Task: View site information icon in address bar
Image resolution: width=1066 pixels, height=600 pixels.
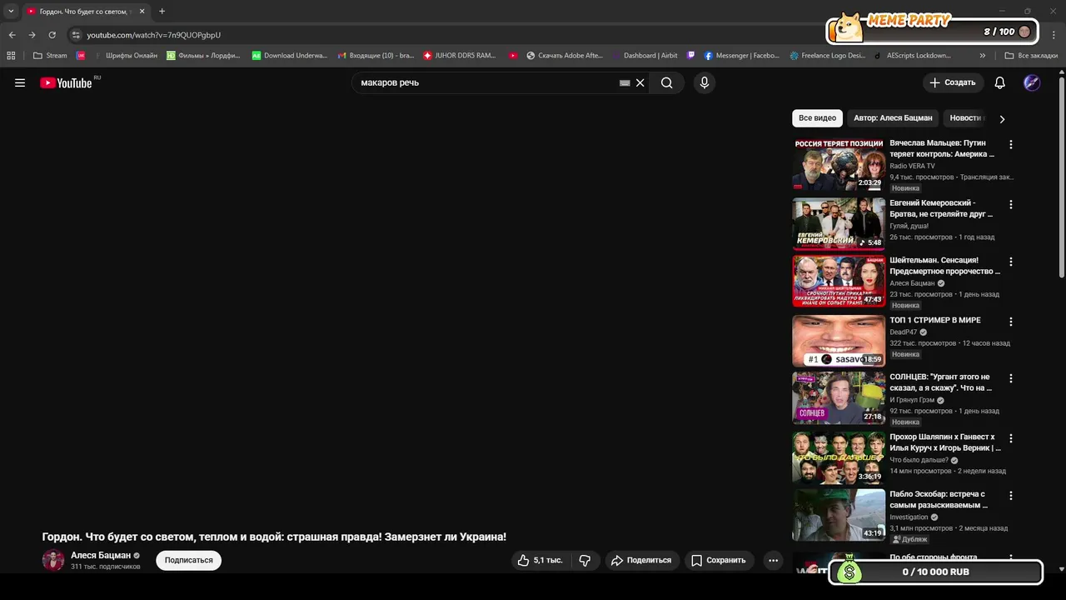Action: tap(76, 35)
